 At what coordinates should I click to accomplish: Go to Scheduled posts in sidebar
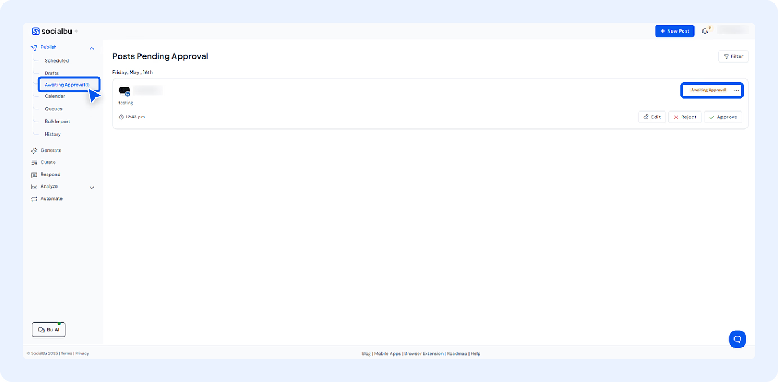pos(57,60)
